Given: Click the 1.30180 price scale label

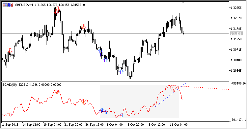Looking at the screenshot, I should click(236, 60).
